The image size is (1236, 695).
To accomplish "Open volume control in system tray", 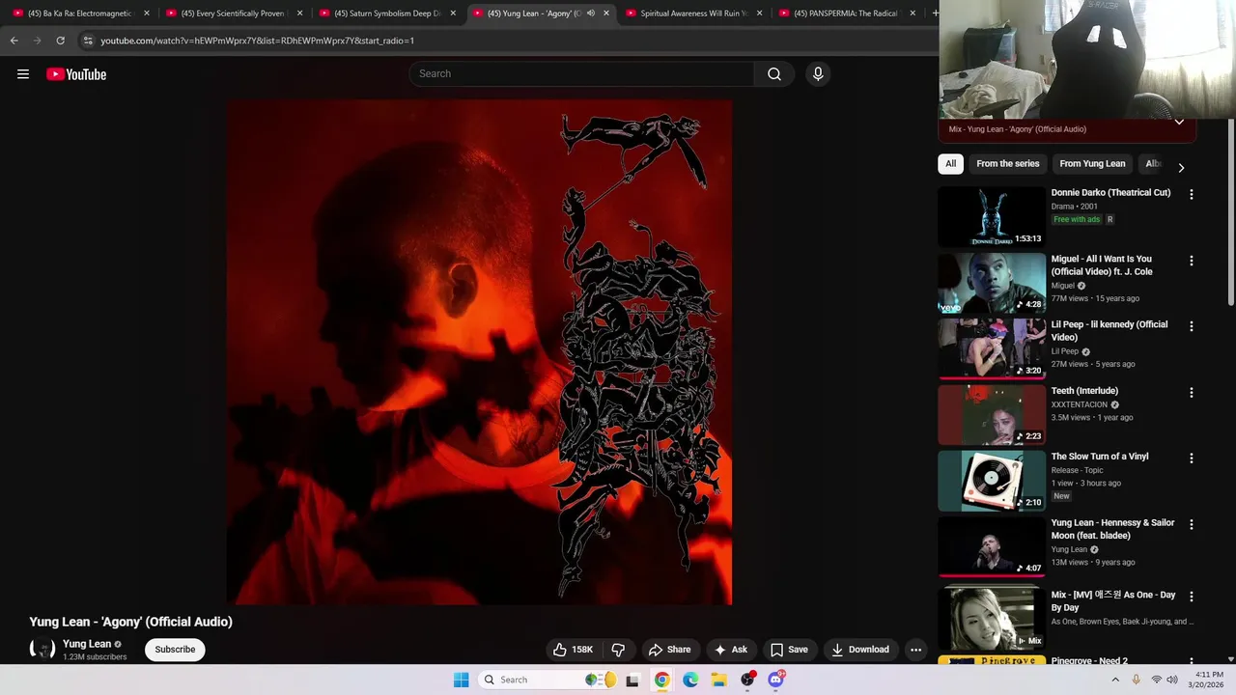I will (1172, 680).
